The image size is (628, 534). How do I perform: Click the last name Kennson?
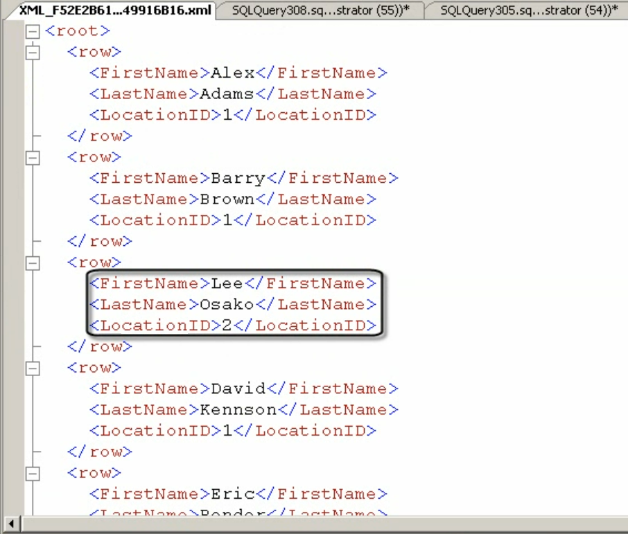[x=238, y=410]
